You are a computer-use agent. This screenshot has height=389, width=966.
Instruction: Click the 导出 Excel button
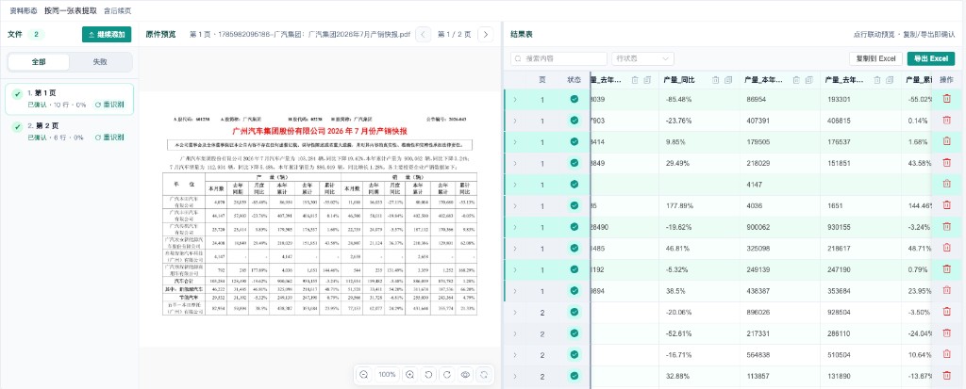931,58
